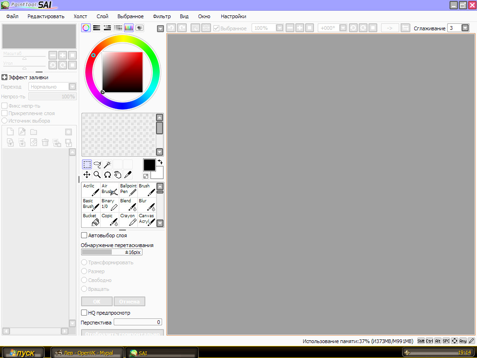Click the Windows пуск start button

click(23, 353)
